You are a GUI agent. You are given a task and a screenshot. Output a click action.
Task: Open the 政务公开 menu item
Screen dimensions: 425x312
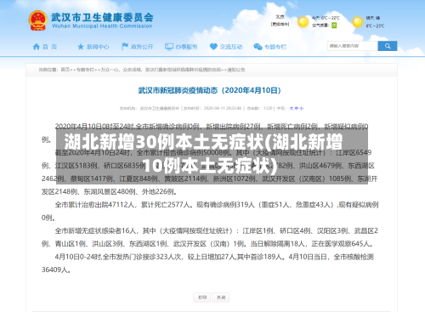(x=142, y=47)
